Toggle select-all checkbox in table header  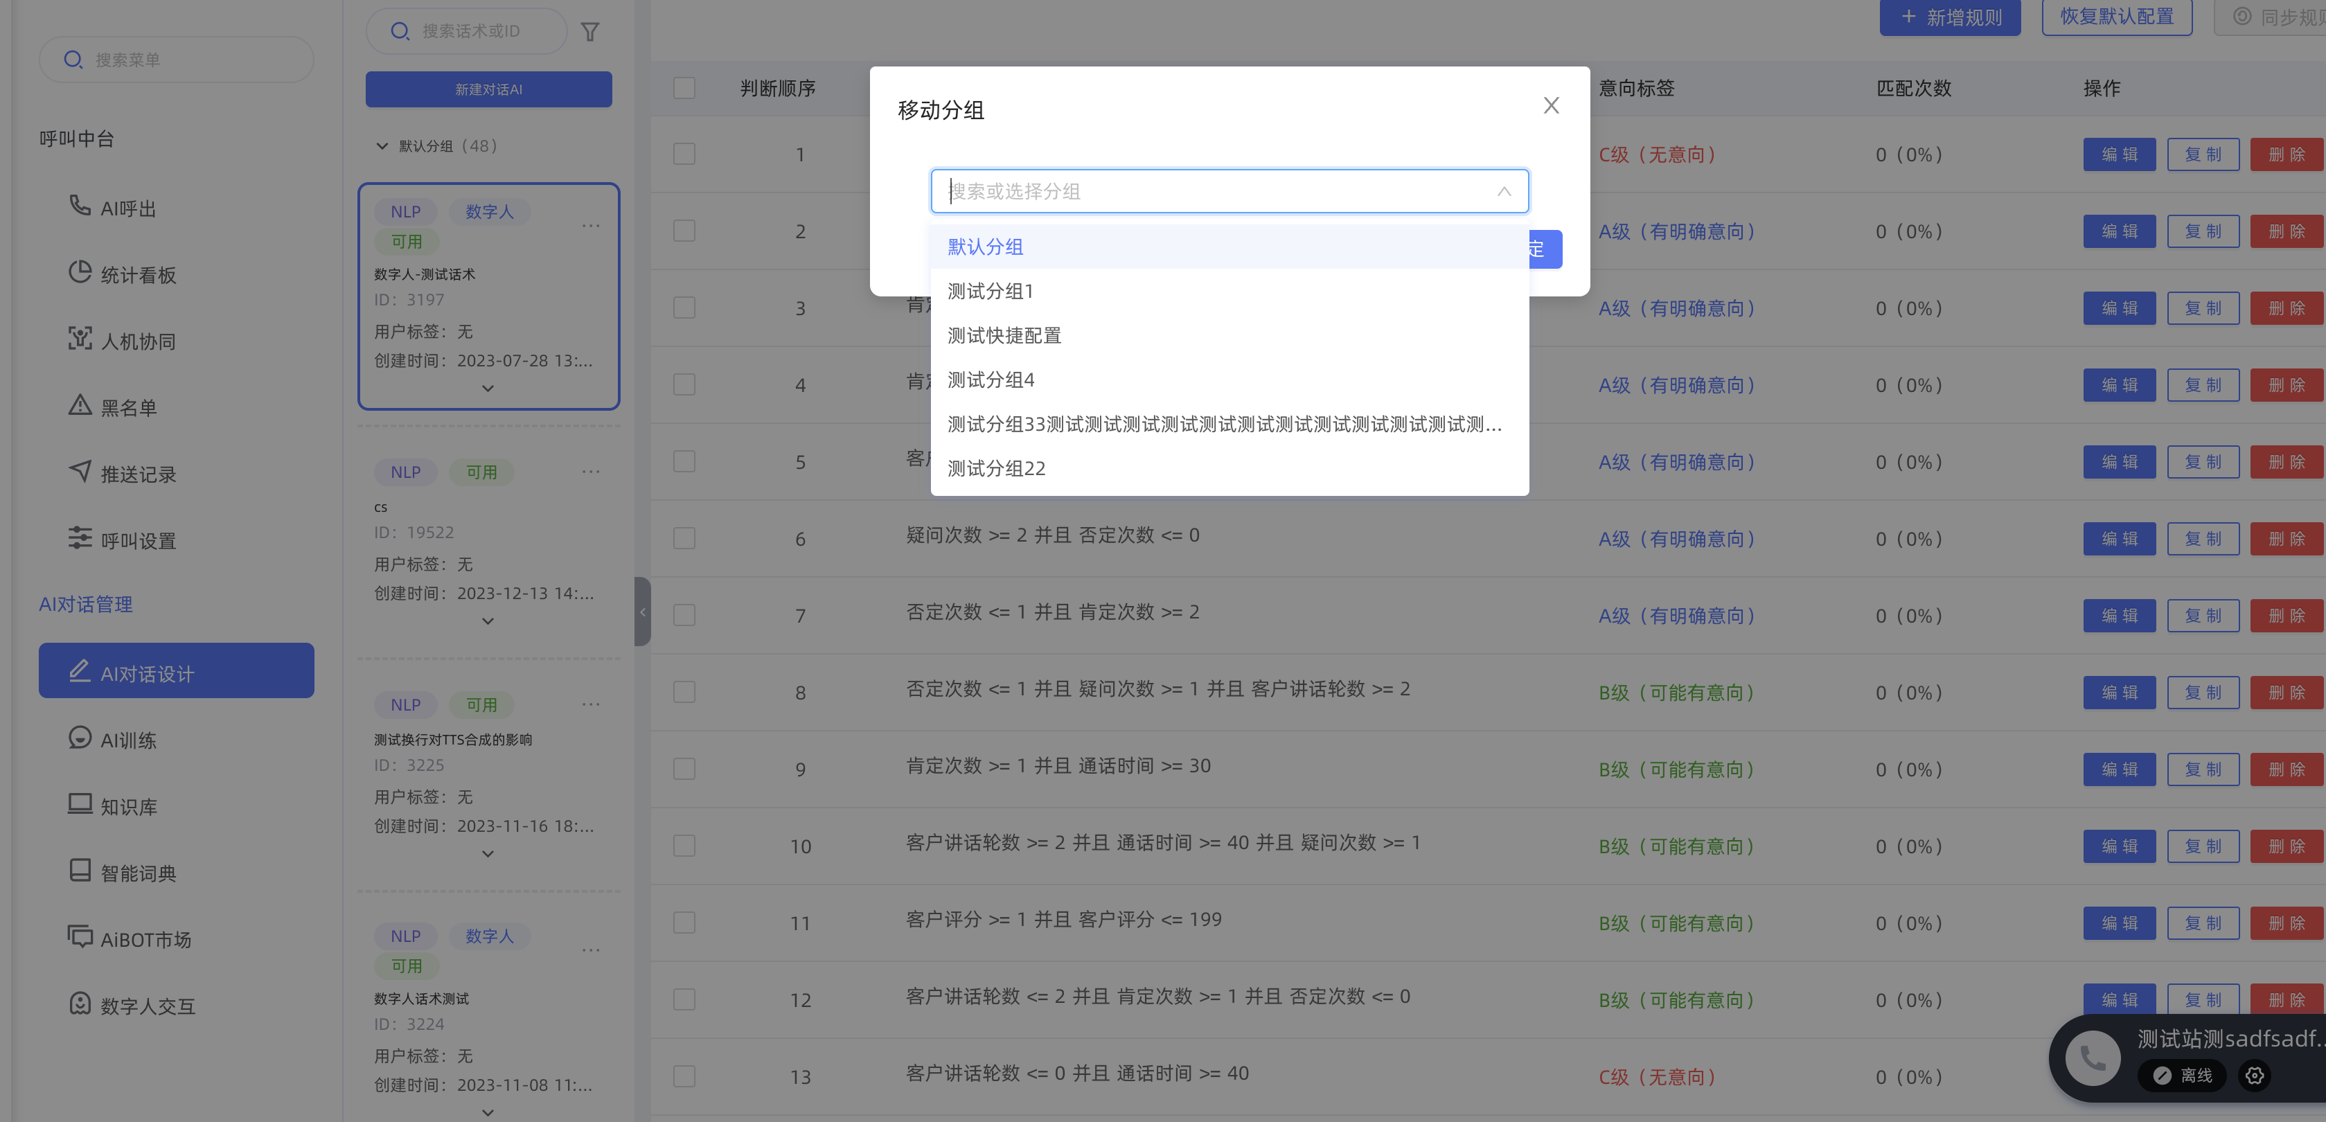tap(684, 87)
